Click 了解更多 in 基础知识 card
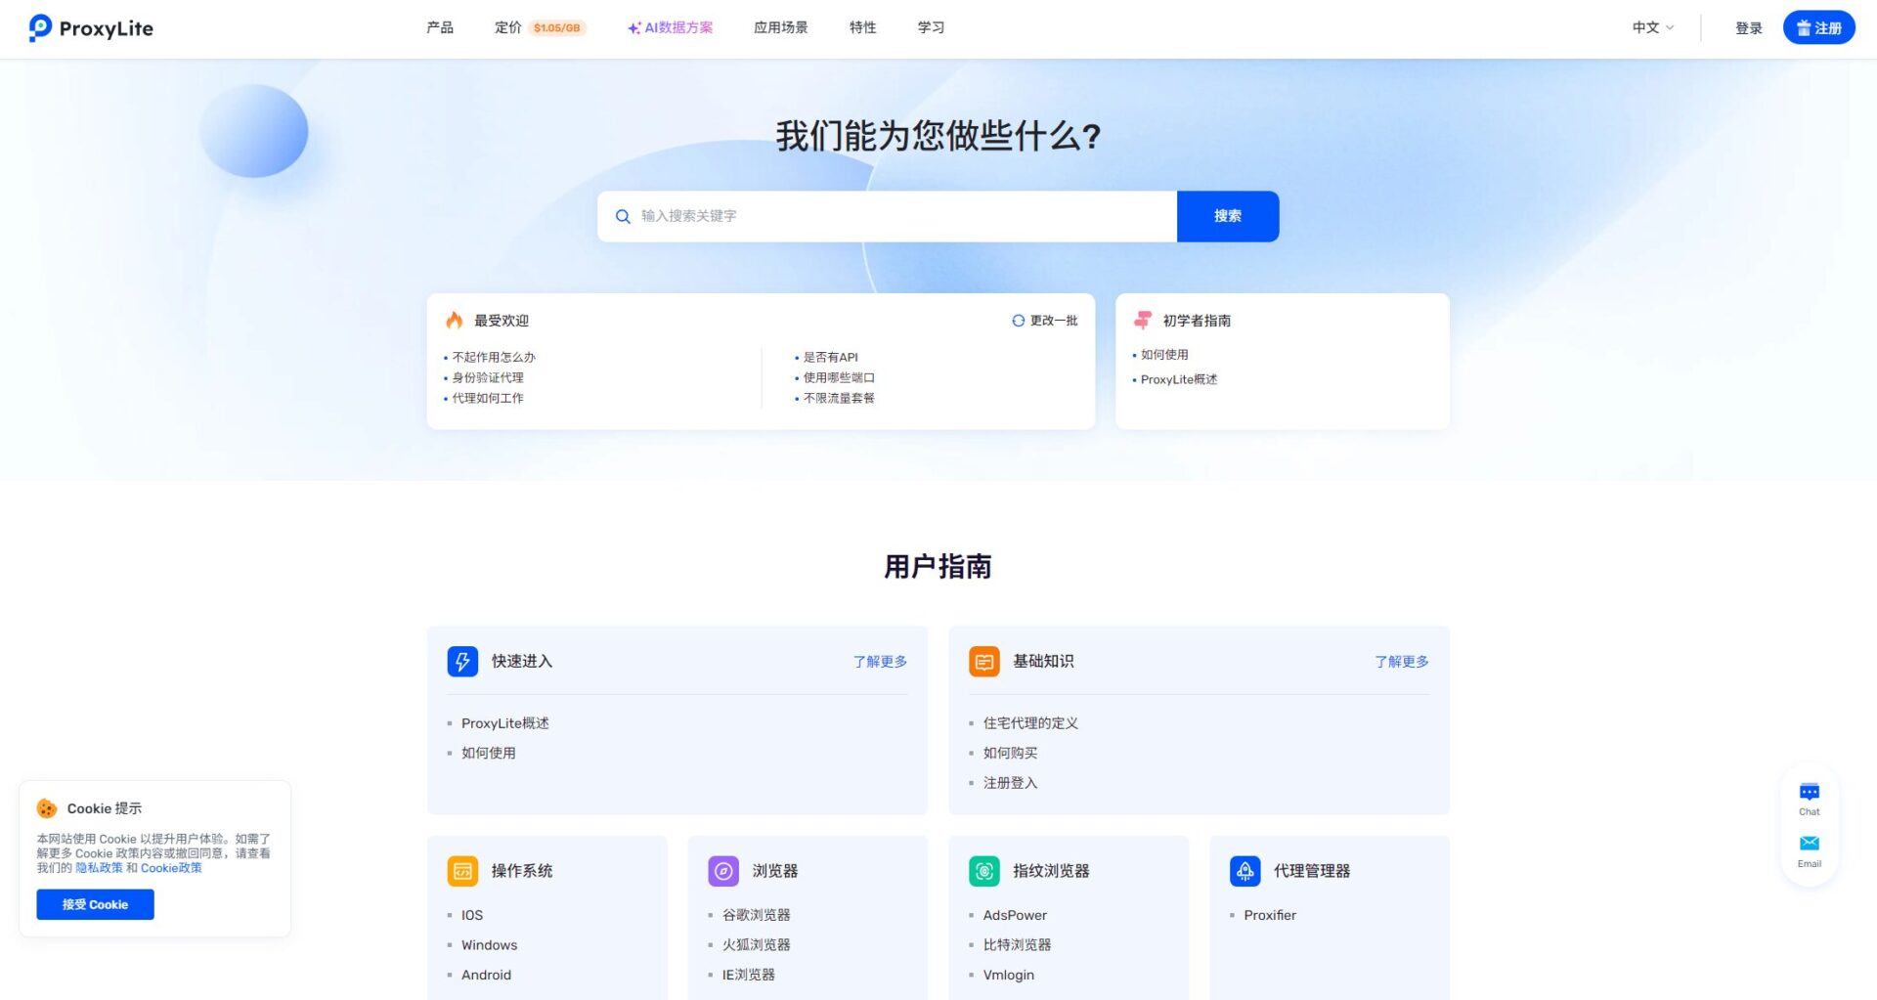This screenshot has height=1000, width=1877. [1402, 662]
